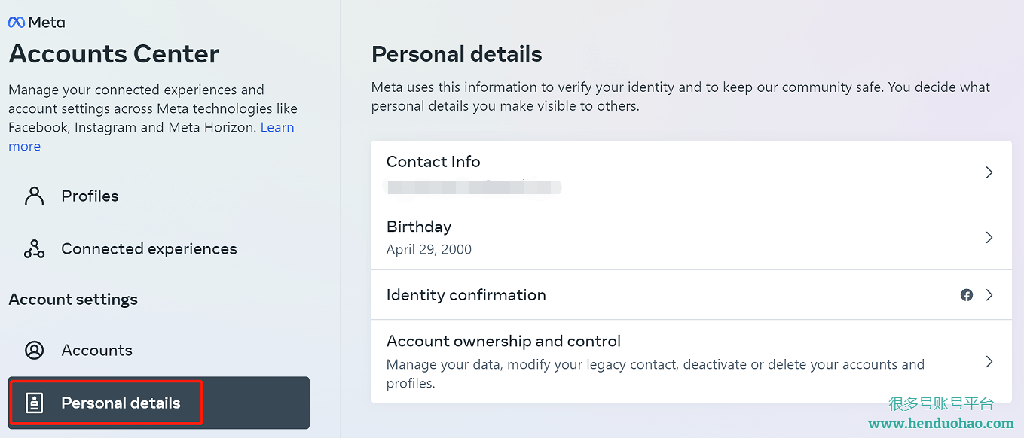Viewport: 1024px width, 438px height.
Task: Click the Accounts circle avatar icon
Action: pos(34,350)
